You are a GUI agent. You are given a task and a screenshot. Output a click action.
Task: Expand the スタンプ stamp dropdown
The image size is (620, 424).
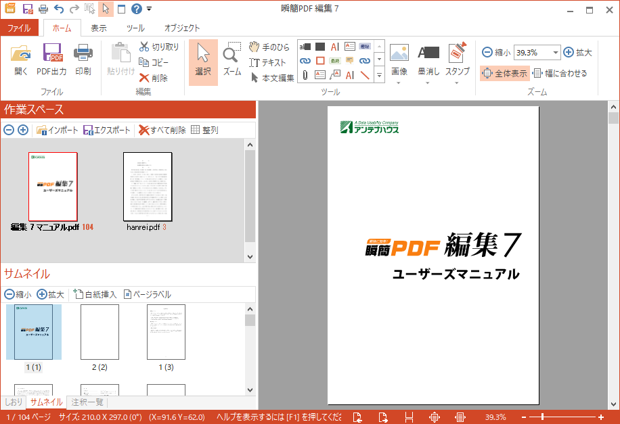pos(457,83)
